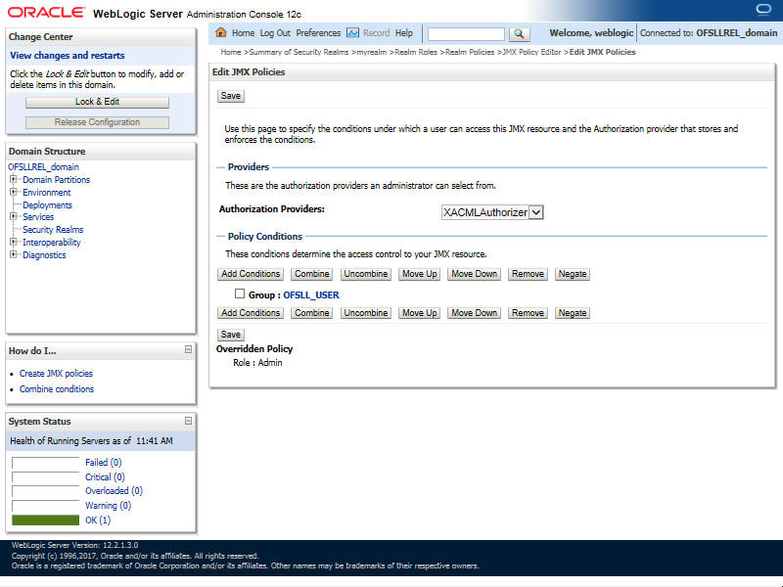Open OFSLLREL_domain in Domain Structure
The height and width of the screenshot is (587, 783).
pos(43,166)
